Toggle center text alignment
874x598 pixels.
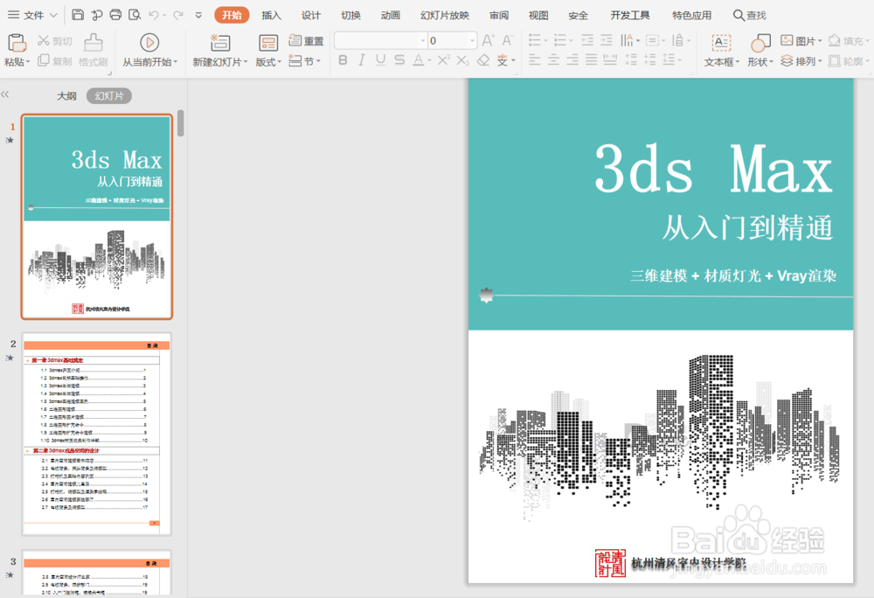(553, 59)
